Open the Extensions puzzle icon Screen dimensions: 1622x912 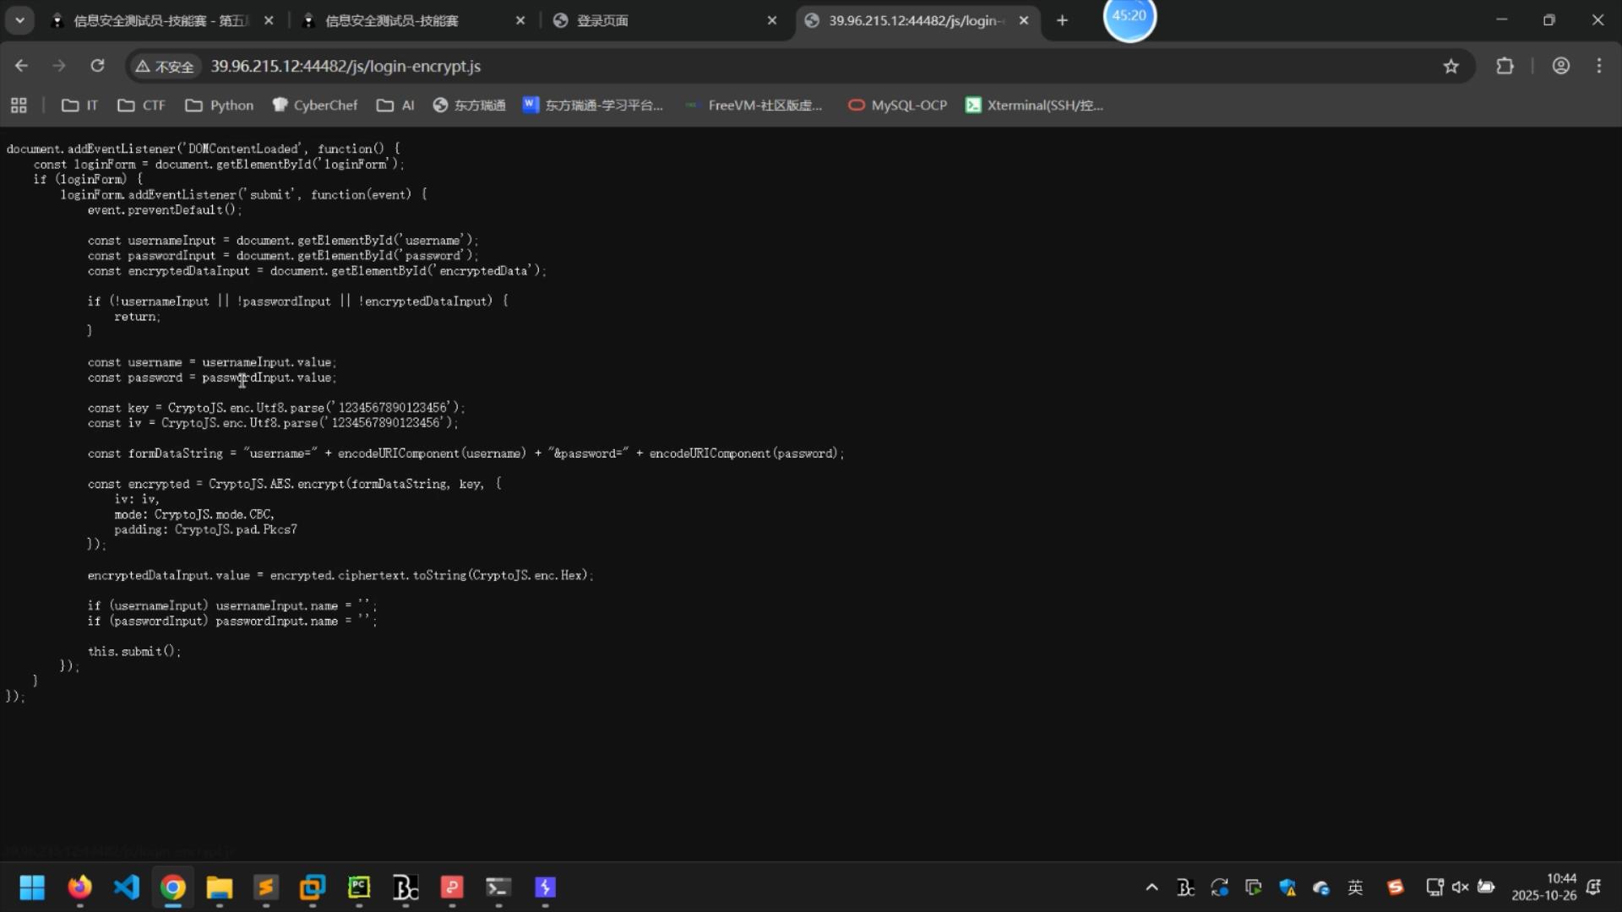(x=1505, y=66)
